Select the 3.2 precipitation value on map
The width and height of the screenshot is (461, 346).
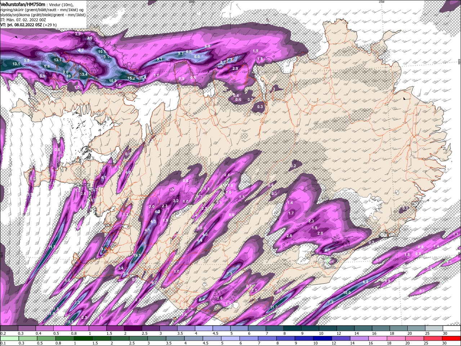click(176, 201)
